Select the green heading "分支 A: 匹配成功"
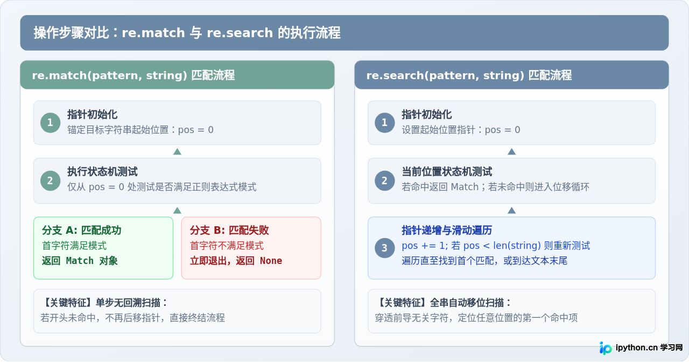The width and height of the screenshot is (689, 362). pos(82,231)
